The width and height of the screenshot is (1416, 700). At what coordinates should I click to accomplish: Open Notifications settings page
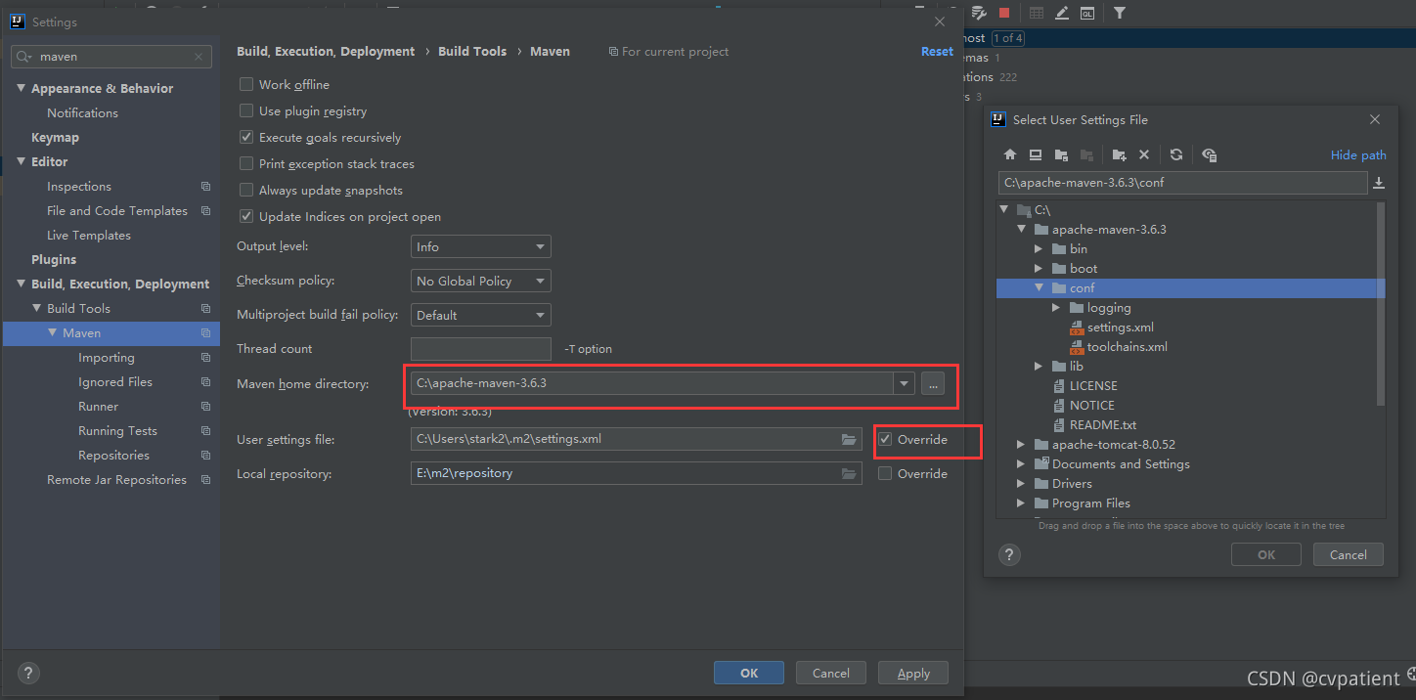tap(82, 113)
